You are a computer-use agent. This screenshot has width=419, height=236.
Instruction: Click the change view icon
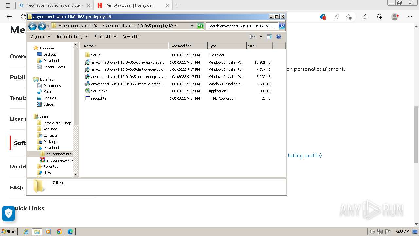pos(253,37)
